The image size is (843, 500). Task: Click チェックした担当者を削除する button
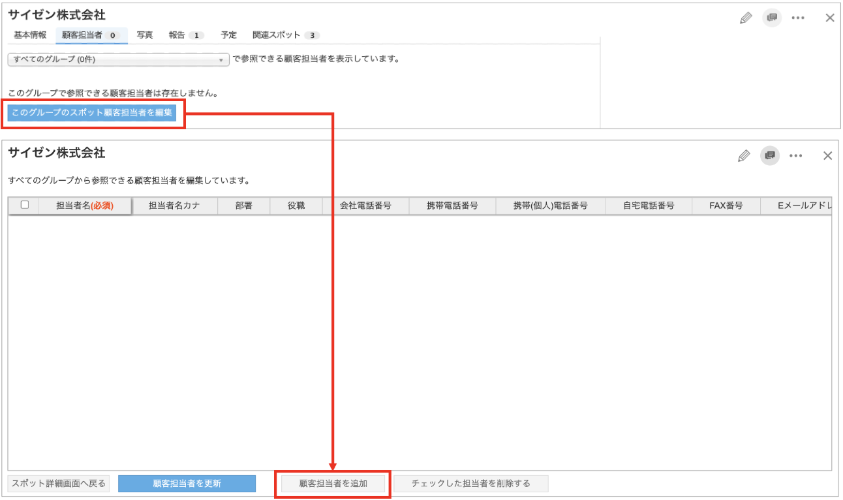(470, 484)
